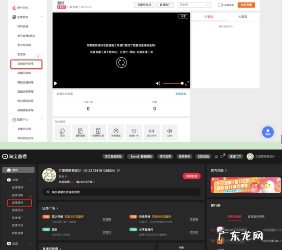Open the account dropdown arrow in the top bar
This screenshot has height=250, width=282.
279,157
